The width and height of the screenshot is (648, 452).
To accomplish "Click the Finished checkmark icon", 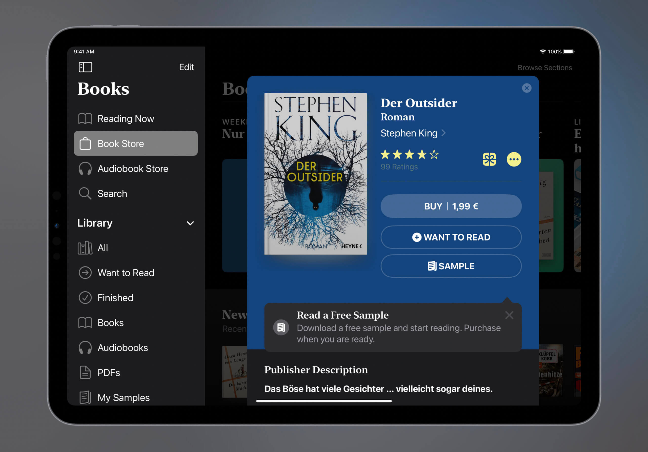I will [x=85, y=298].
